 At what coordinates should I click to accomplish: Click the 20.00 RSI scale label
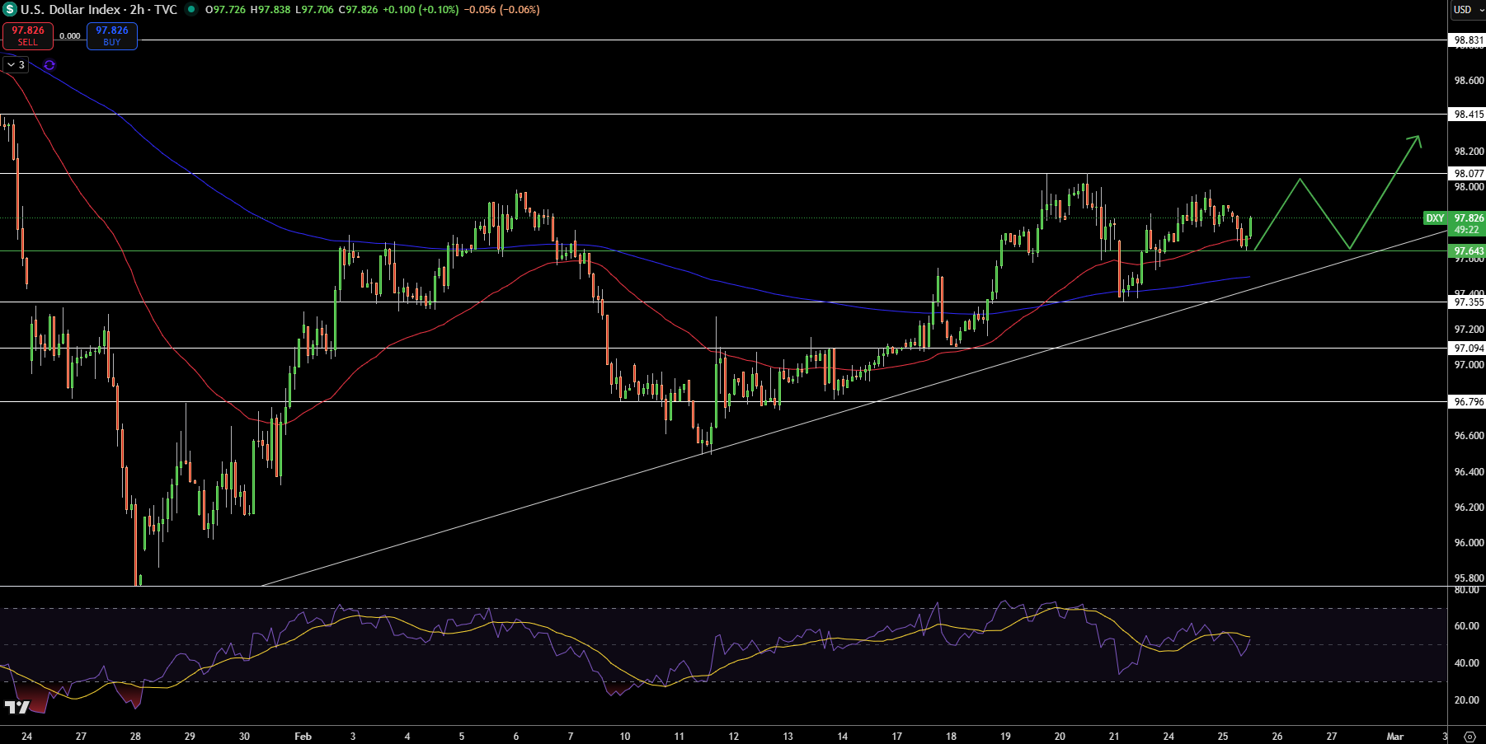(1466, 700)
